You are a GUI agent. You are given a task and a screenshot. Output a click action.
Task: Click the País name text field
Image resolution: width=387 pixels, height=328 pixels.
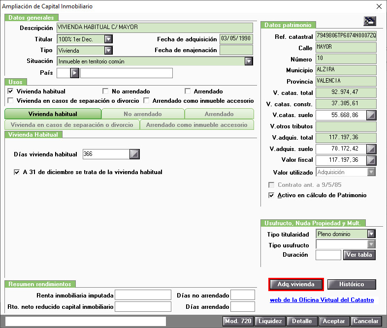point(127,73)
